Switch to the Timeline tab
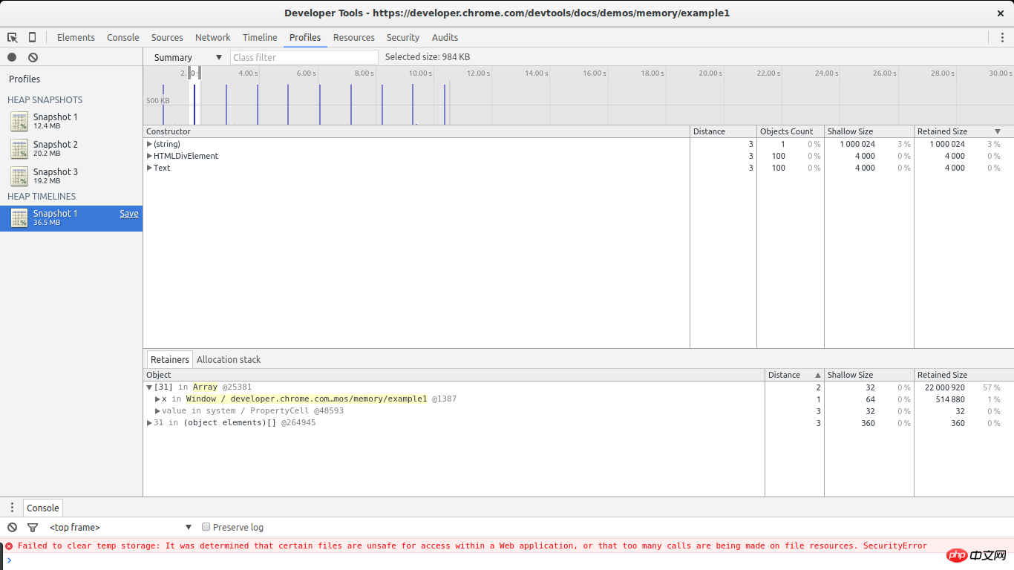Viewport: 1014px width, 570px height. coord(260,37)
